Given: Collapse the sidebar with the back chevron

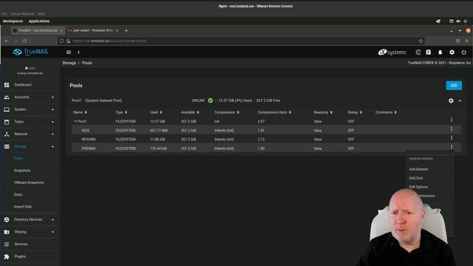Looking at the screenshot, I should tap(78, 52).
